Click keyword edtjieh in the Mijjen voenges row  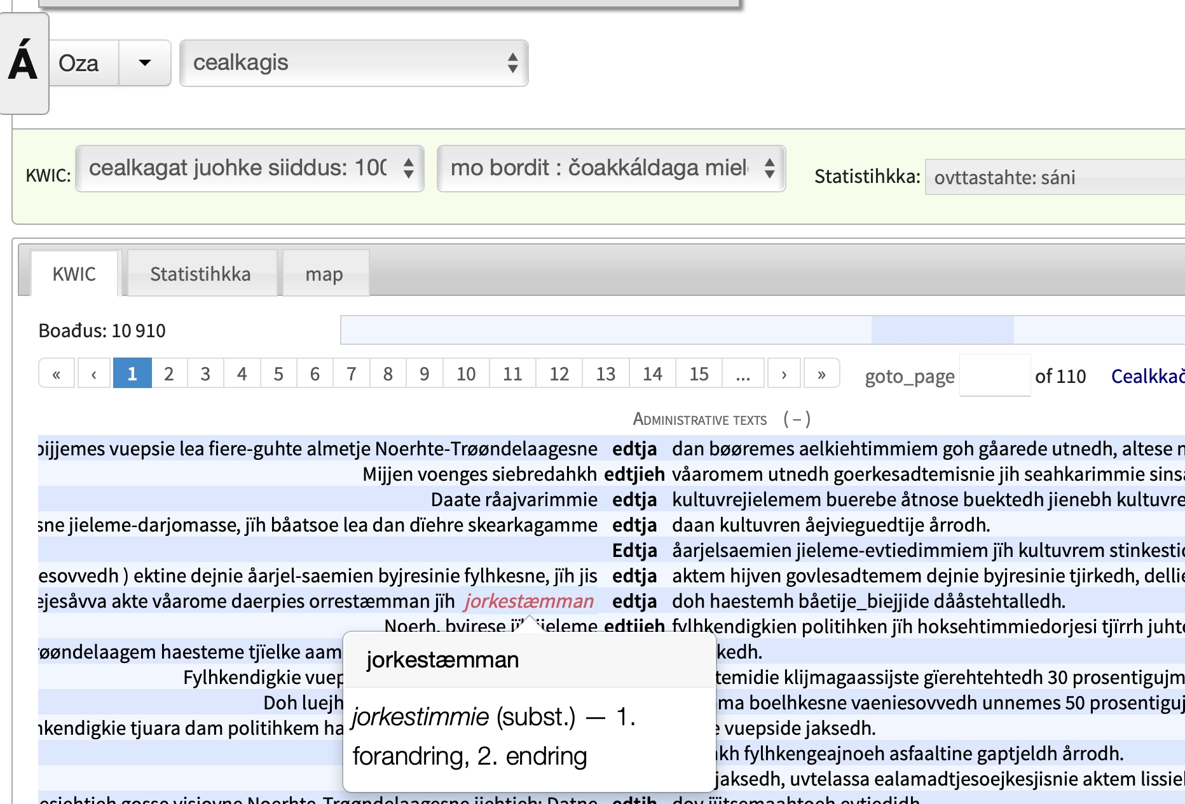pyautogui.click(x=634, y=474)
